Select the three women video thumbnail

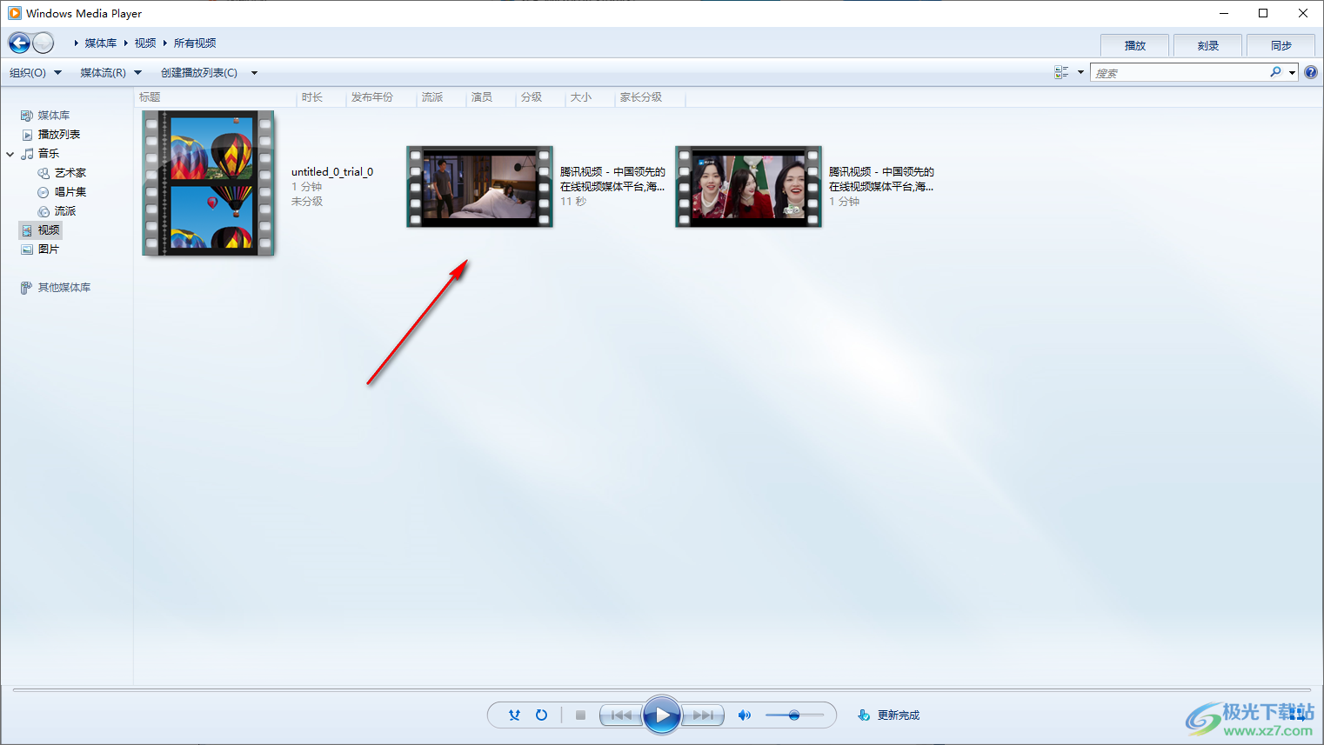[x=748, y=187]
